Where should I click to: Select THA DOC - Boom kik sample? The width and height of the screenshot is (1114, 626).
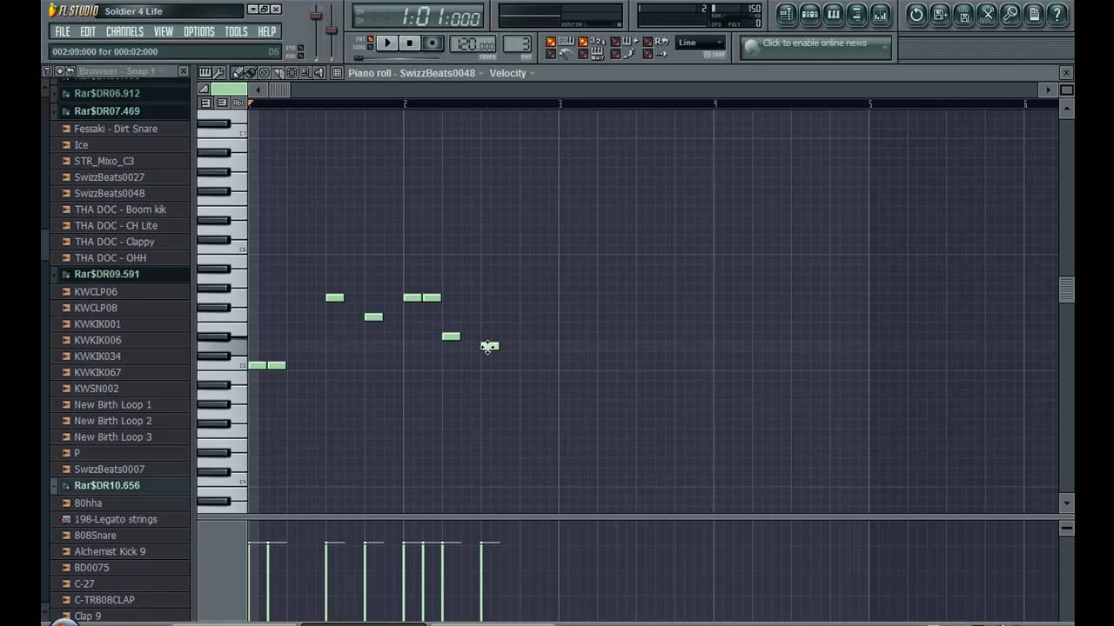(x=120, y=210)
